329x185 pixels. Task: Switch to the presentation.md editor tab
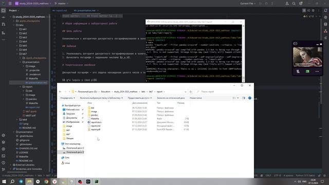pos(85,10)
